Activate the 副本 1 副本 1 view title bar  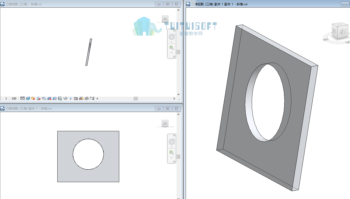[x=219, y=4]
